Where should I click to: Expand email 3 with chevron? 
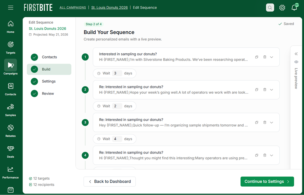[x=272, y=122]
